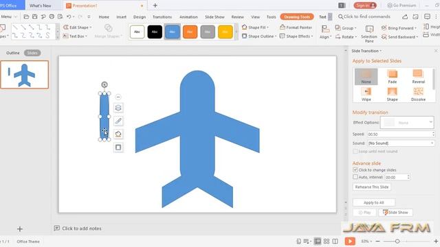Screen dimensions: 440x247
Task: Open the Selection Pane
Action: (x=369, y=34)
